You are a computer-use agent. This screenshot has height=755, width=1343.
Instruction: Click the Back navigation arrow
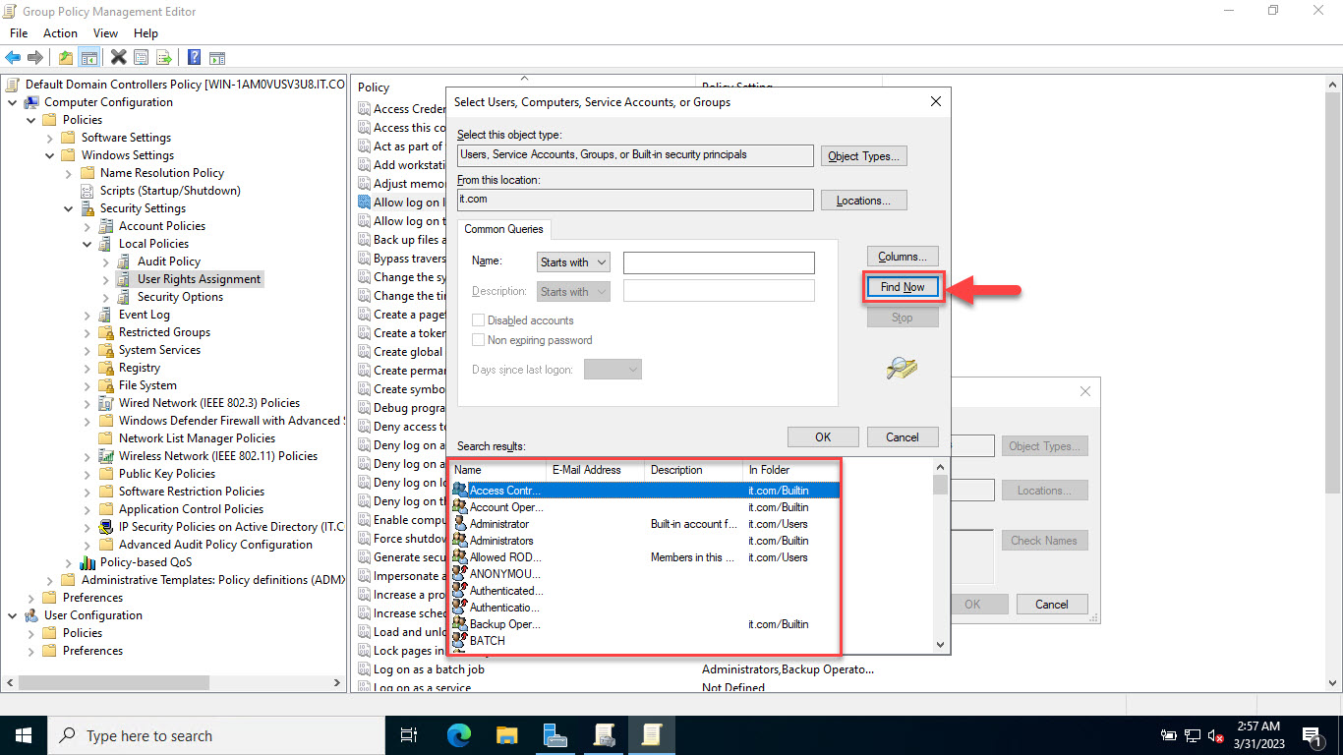pyautogui.click(x=12, y=56)
